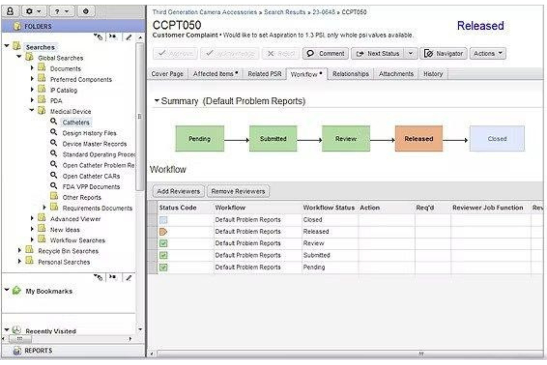The image size is (547, 365).
Task: Add a Comment to CCPT050
Action: [x=326, y=54]
